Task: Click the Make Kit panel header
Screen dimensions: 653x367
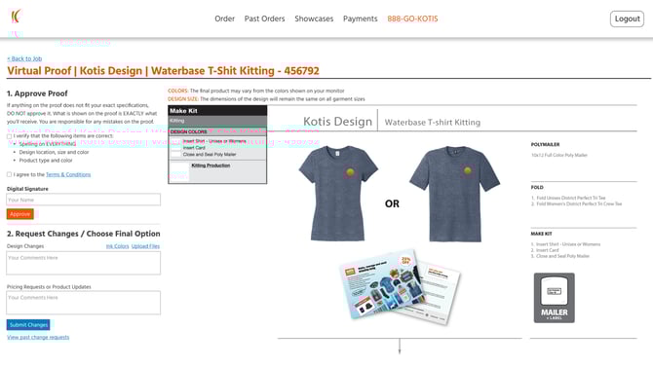Action: 217,111
